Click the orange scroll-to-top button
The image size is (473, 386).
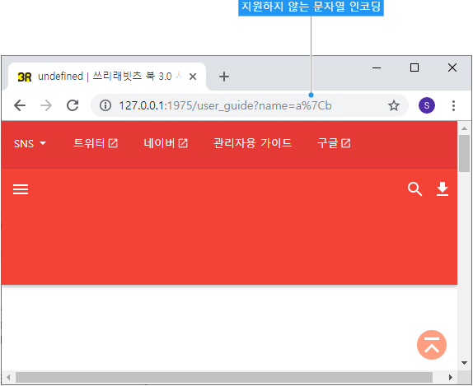pyautogui.click(x=432, y=345)
